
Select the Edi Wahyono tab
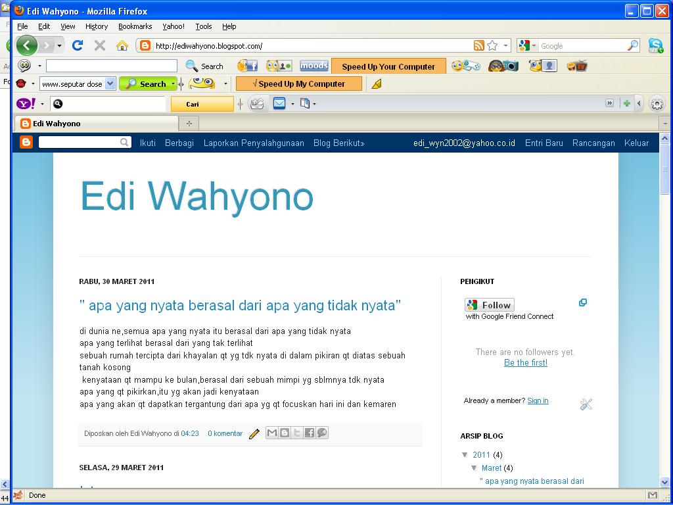pos(97,124)
